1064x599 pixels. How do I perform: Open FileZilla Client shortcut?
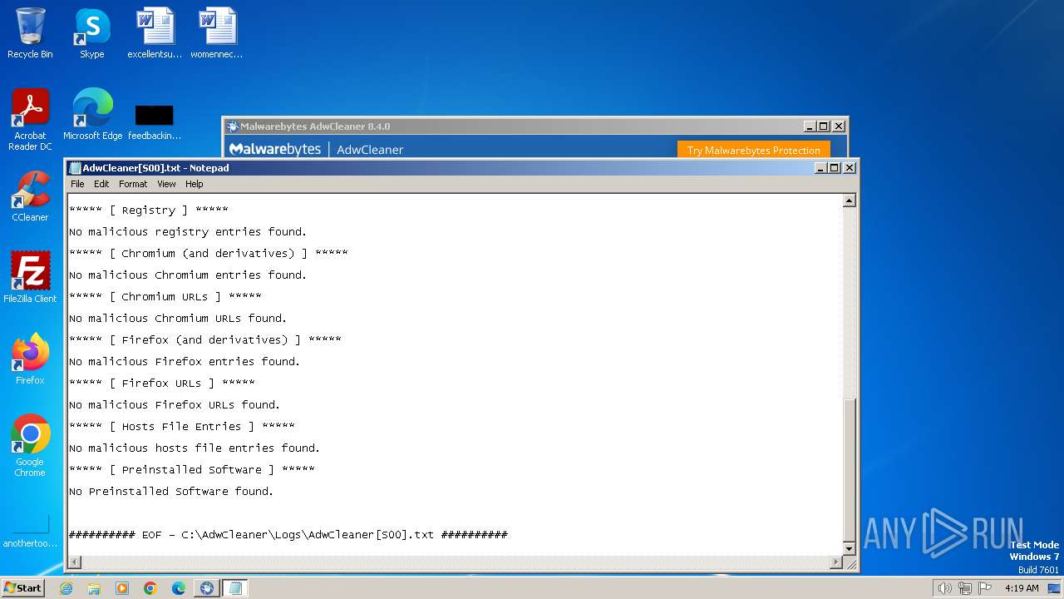click(30, 278)
